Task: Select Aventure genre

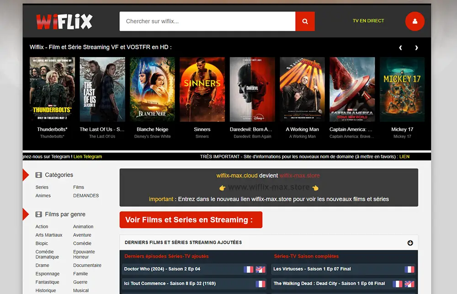Action: tap(82, 235)
